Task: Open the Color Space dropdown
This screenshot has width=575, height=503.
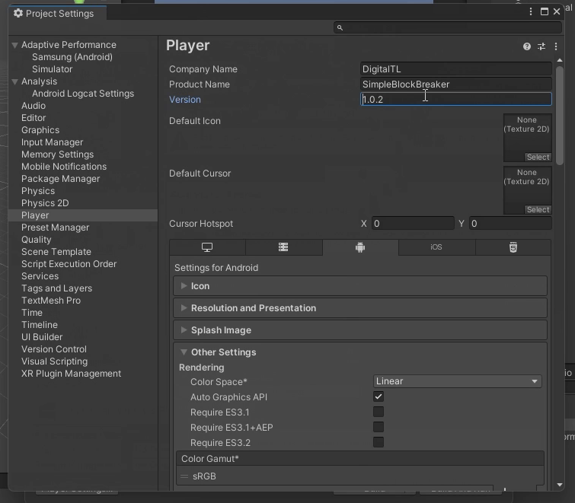Action: point(458,381)
